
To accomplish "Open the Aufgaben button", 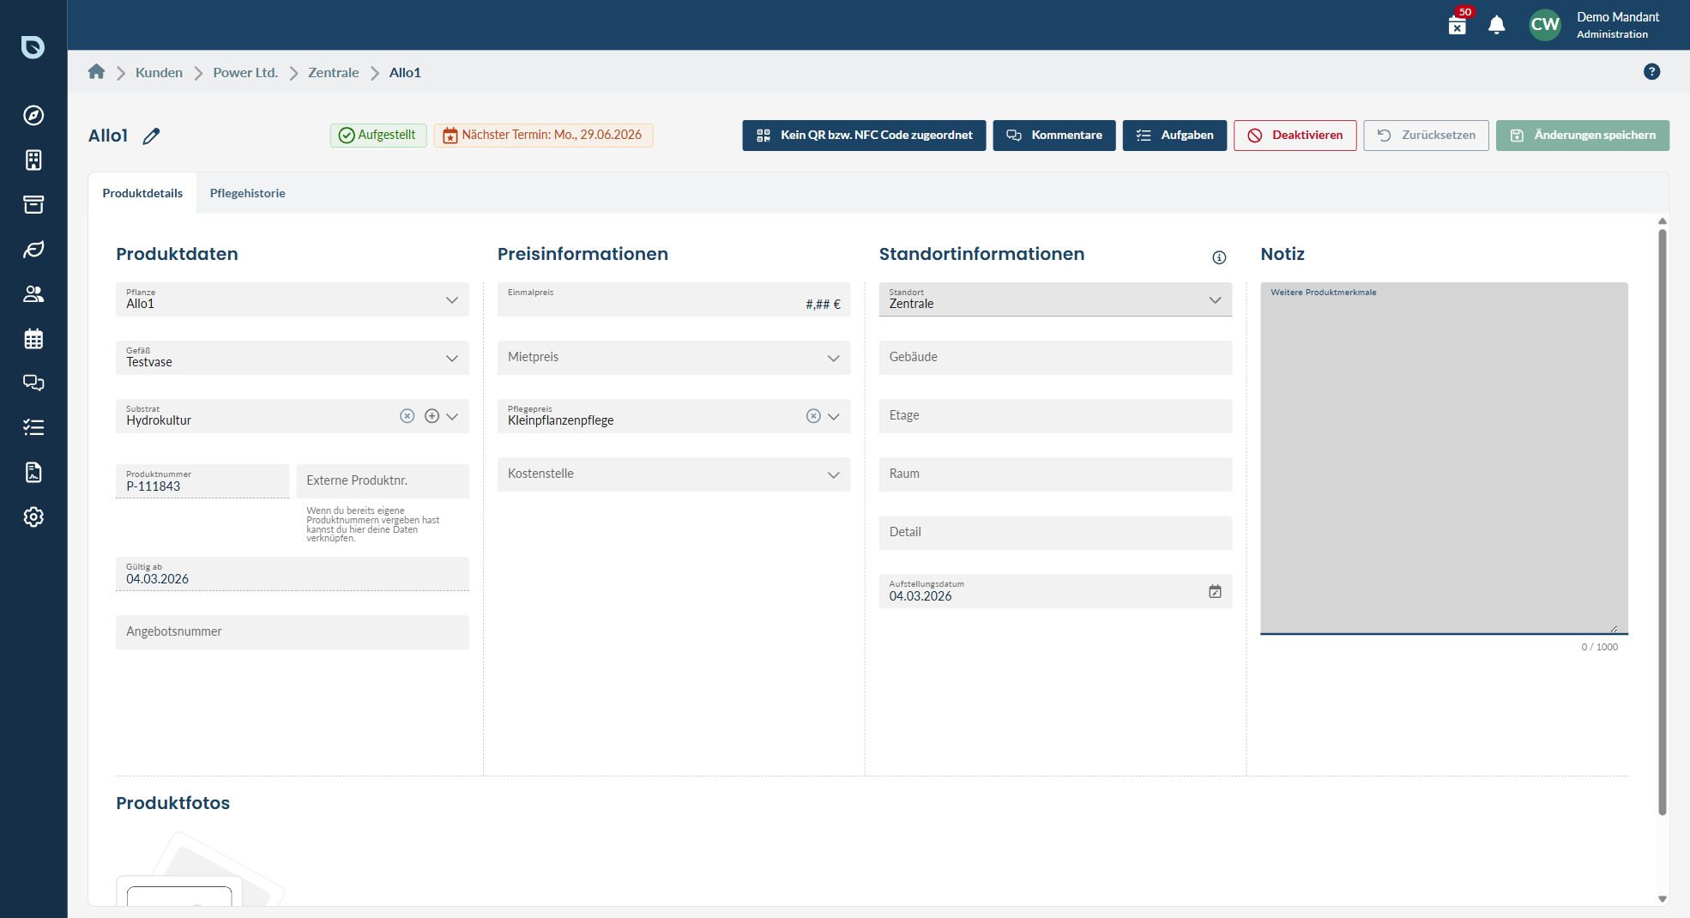I will [1174, 136].
